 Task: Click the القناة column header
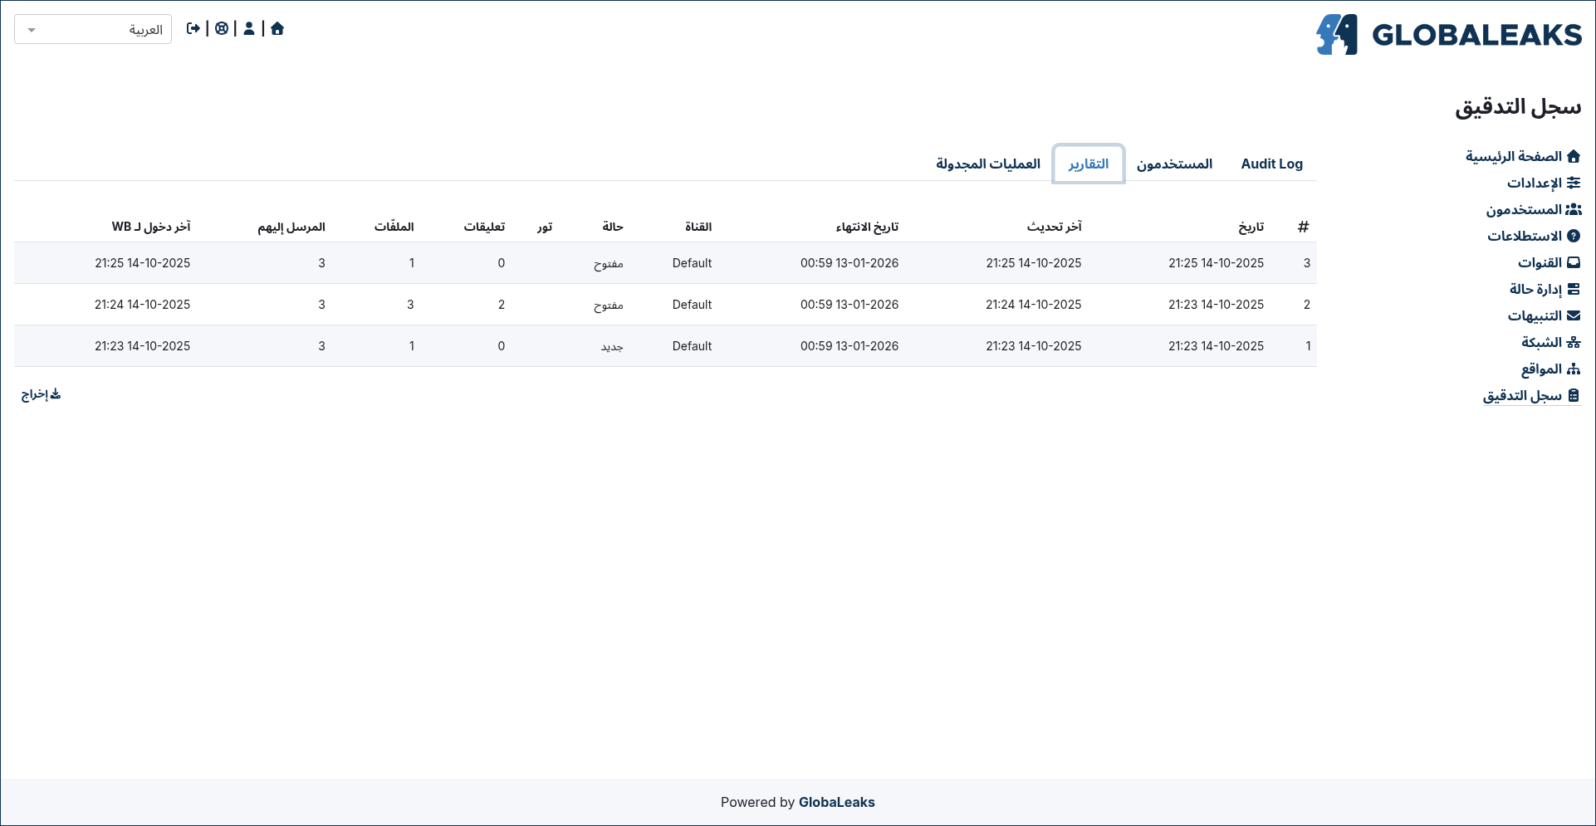point(698,227)
